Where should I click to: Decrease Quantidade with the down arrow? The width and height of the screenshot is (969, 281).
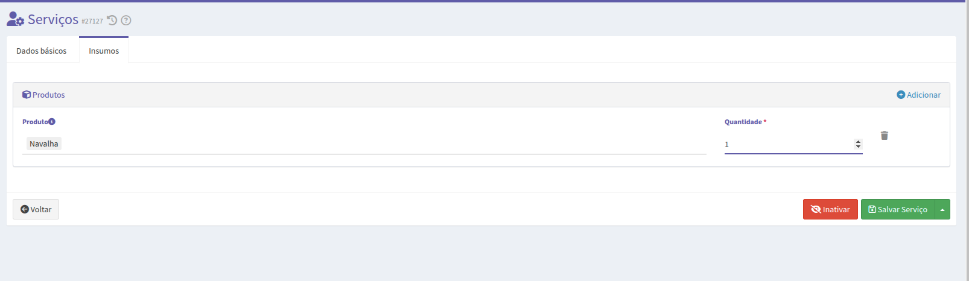[x=858, y=147]
